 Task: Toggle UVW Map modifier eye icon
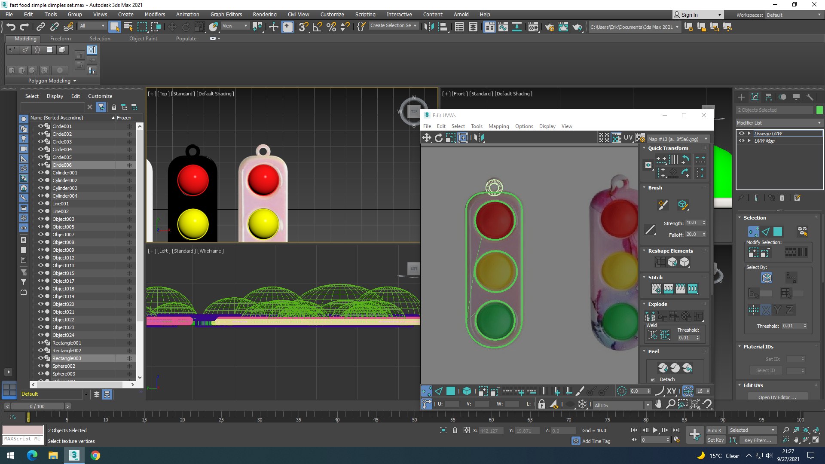741,140
